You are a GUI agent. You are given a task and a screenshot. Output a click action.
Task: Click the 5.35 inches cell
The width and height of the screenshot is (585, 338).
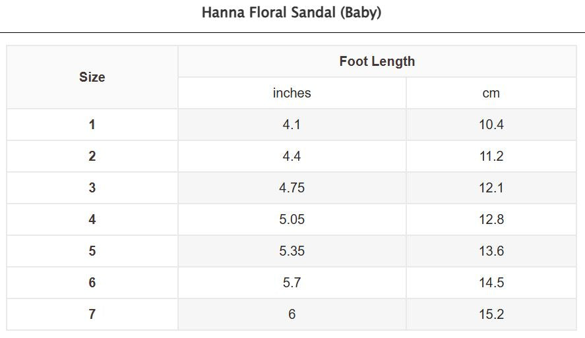click(292, 251)
